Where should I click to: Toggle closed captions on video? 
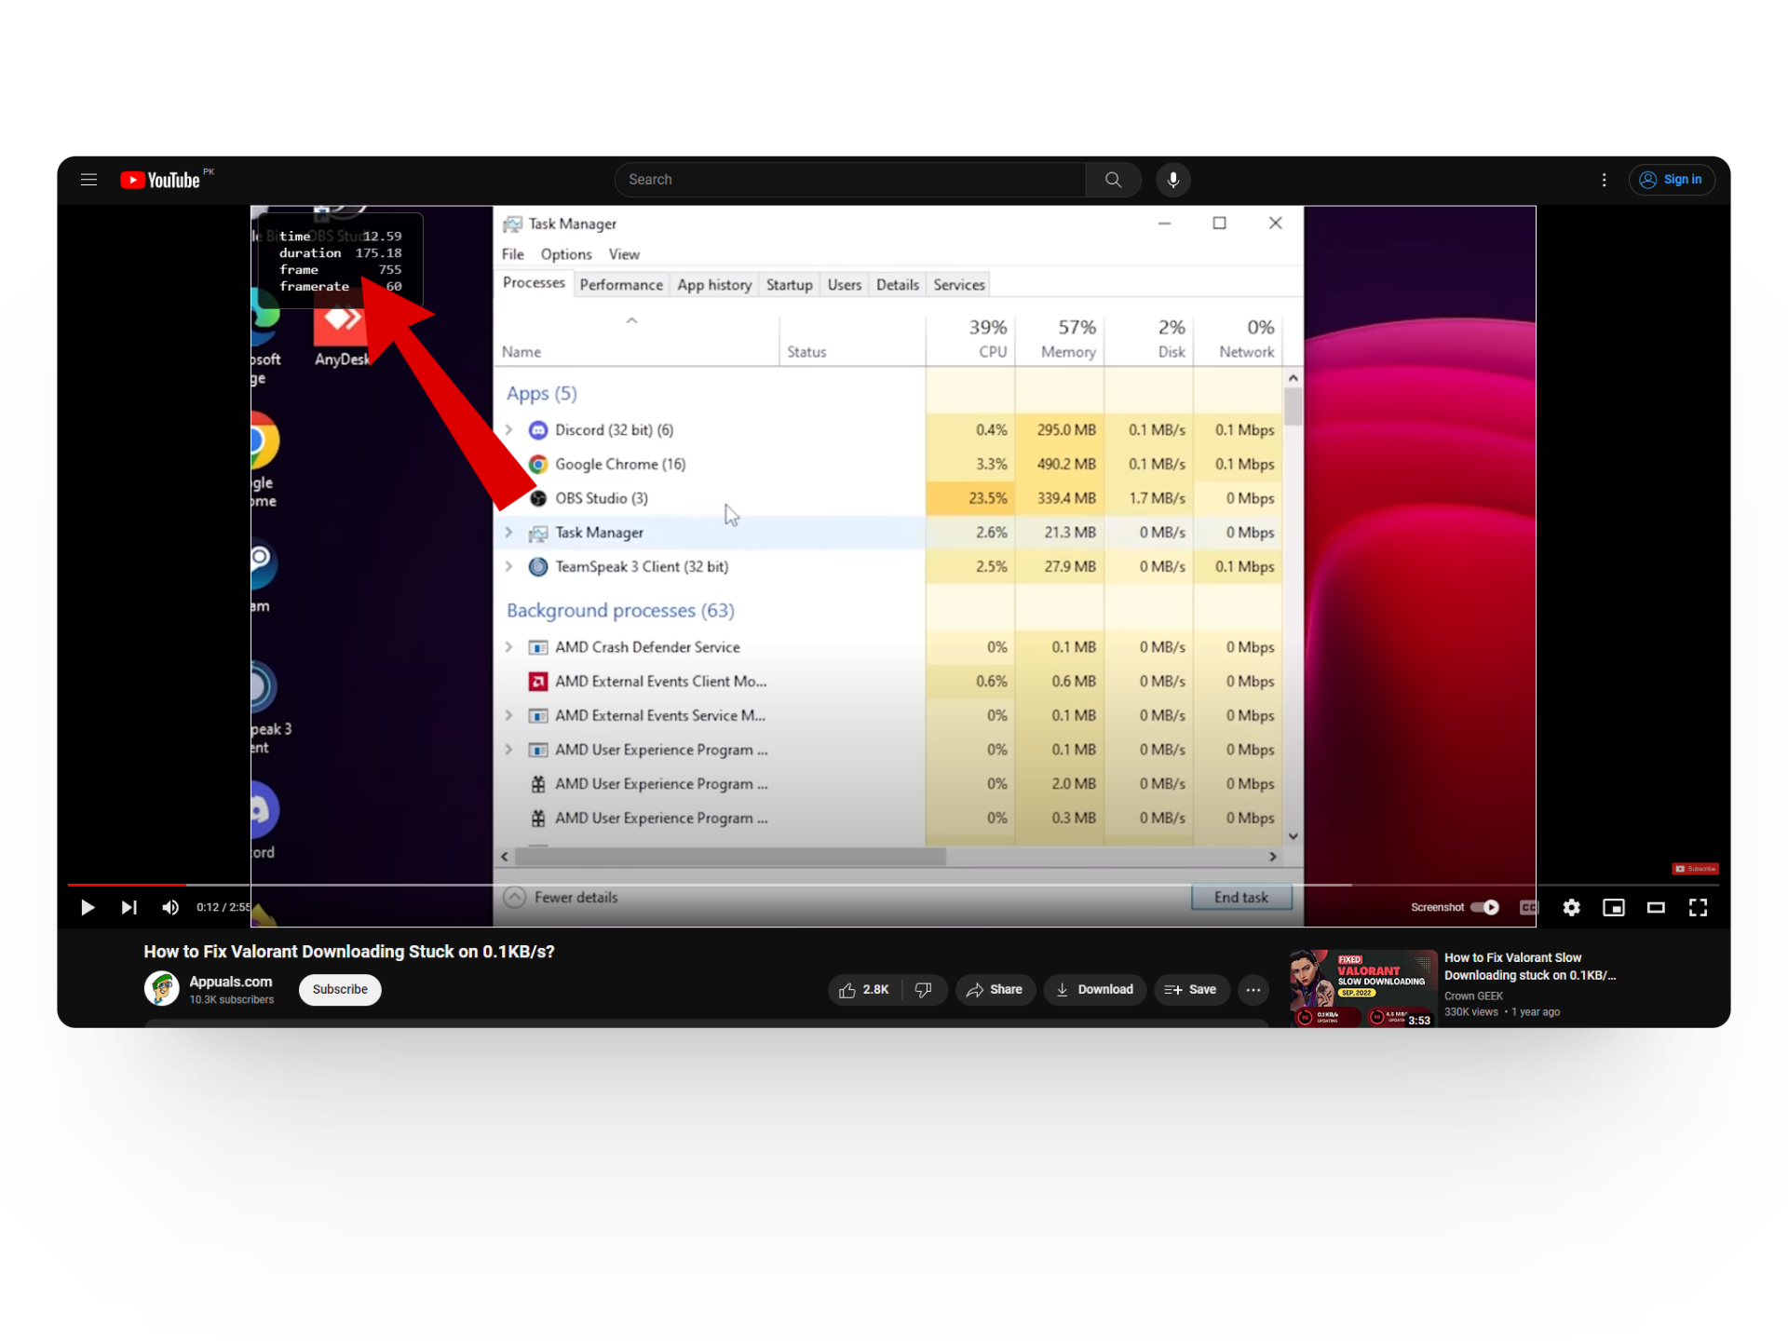pos(1528,907)
